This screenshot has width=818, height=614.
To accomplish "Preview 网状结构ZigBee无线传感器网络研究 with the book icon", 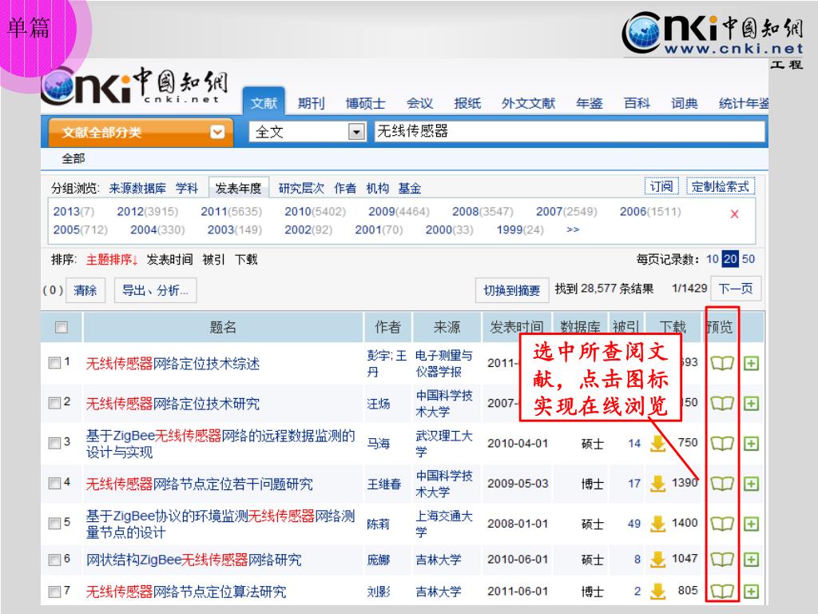I will point(722,560).
